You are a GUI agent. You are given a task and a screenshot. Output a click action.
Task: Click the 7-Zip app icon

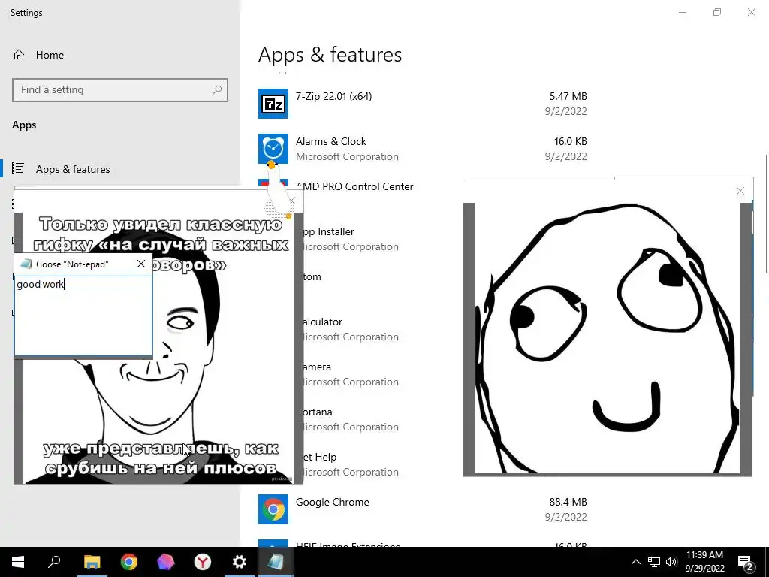point(273,104)
